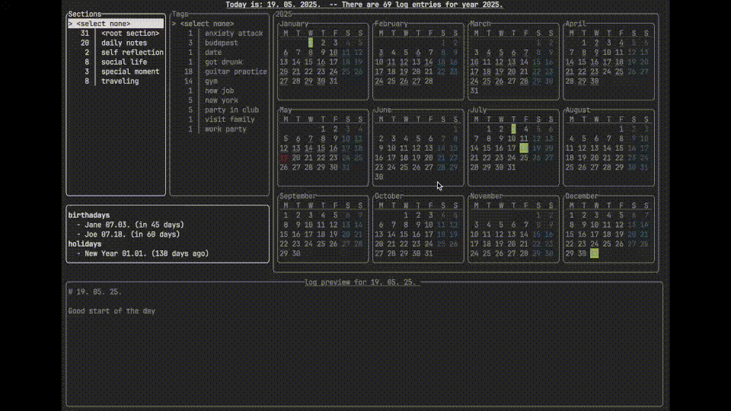Click the highlighted December 31 cell
731x411 pixels.
pos(595,253)
